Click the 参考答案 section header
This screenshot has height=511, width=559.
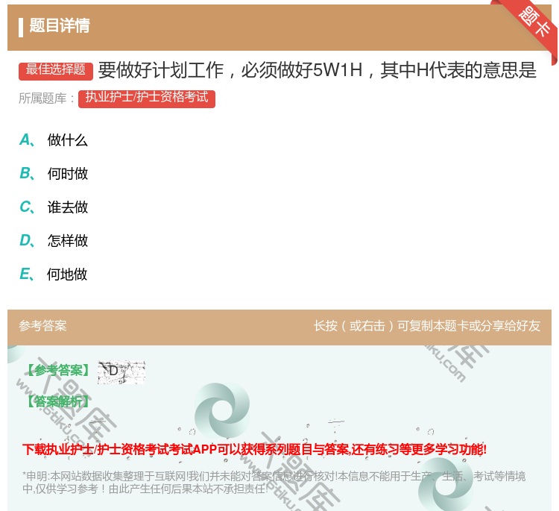pos(42,325)
